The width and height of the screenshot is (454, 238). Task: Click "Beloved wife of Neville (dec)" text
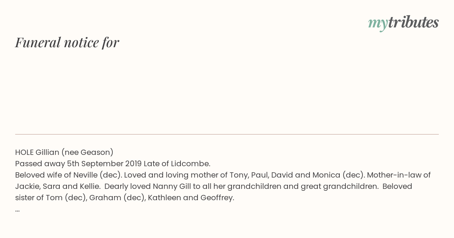point(68,175)
